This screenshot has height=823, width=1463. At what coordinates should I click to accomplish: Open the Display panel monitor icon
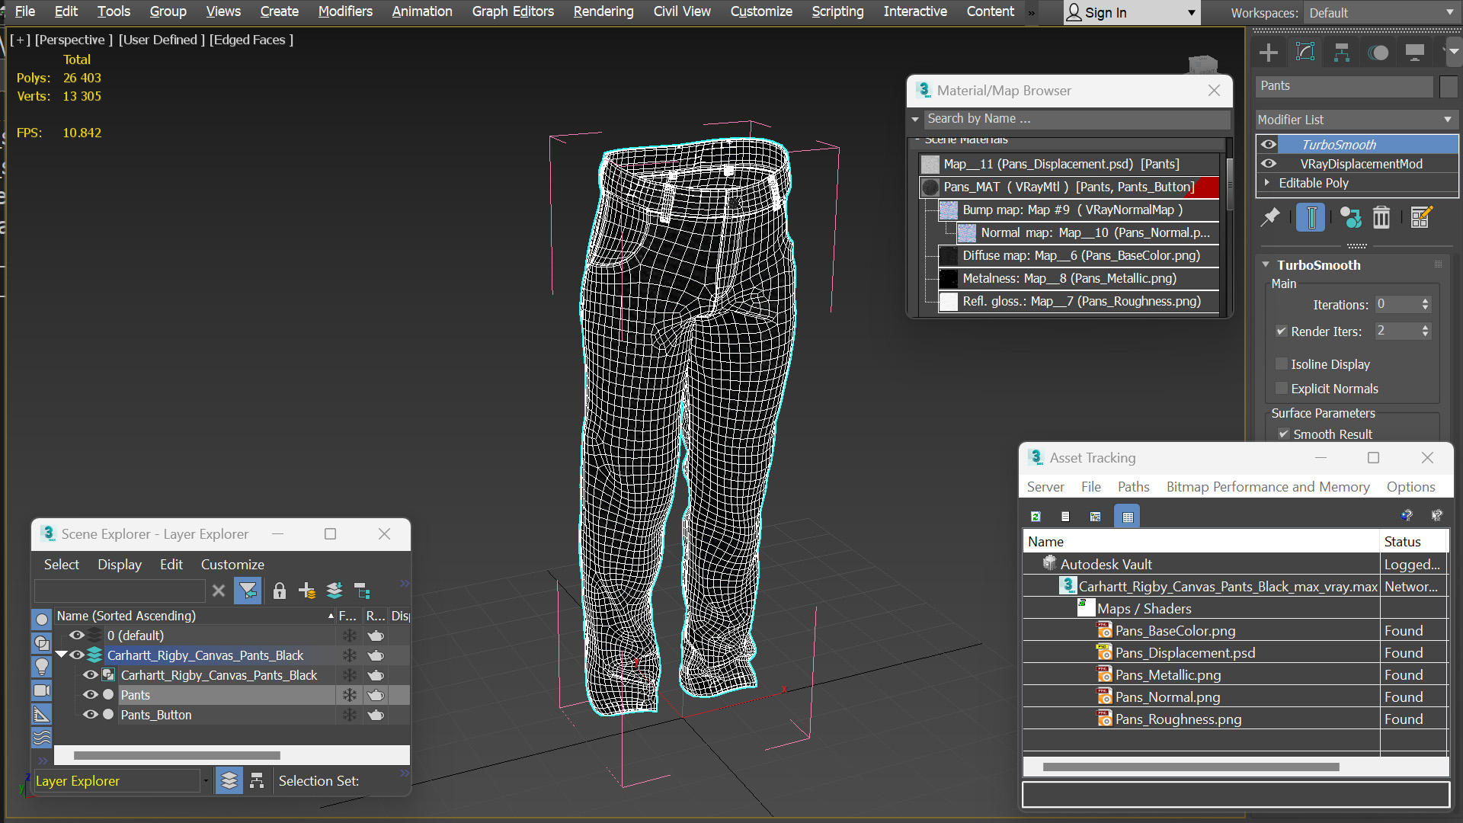coord(1415,53)
